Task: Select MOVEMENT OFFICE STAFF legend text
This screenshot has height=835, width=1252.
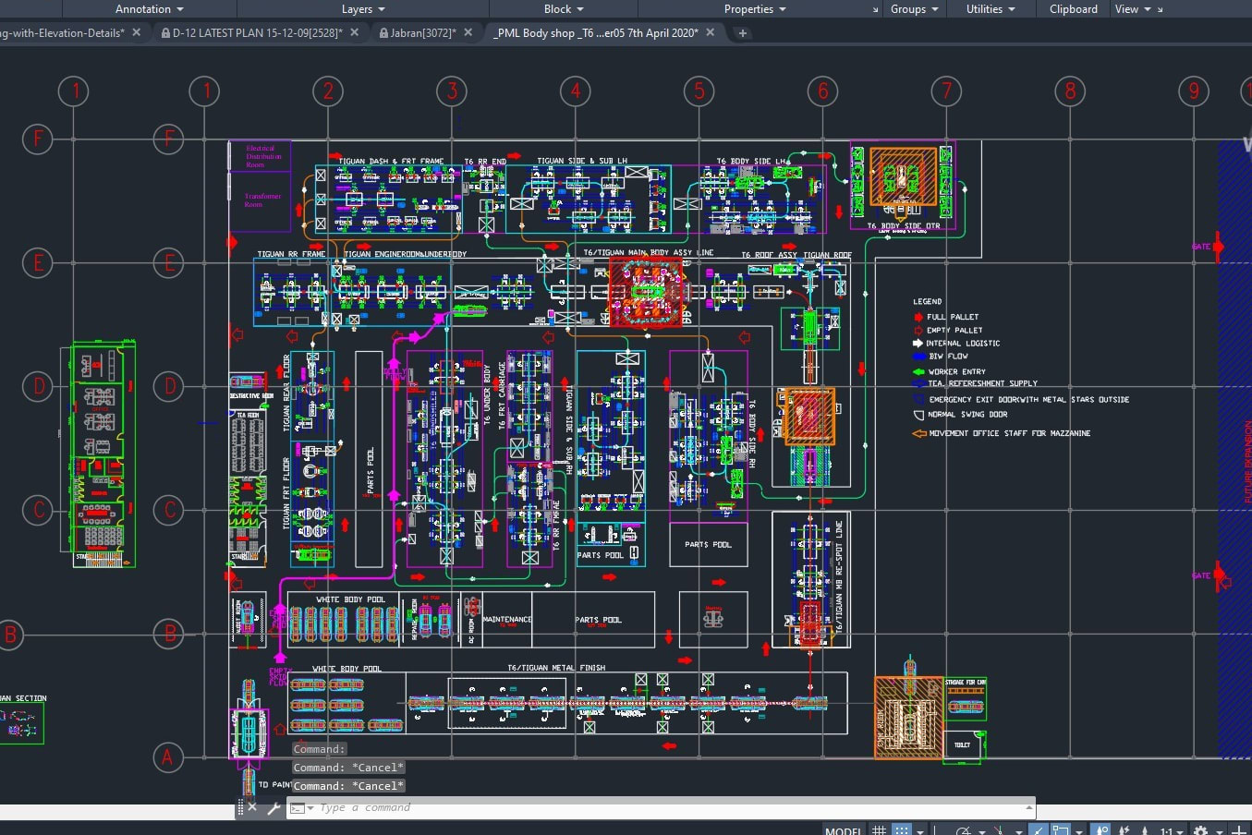Action: [x=1010, y=433]
